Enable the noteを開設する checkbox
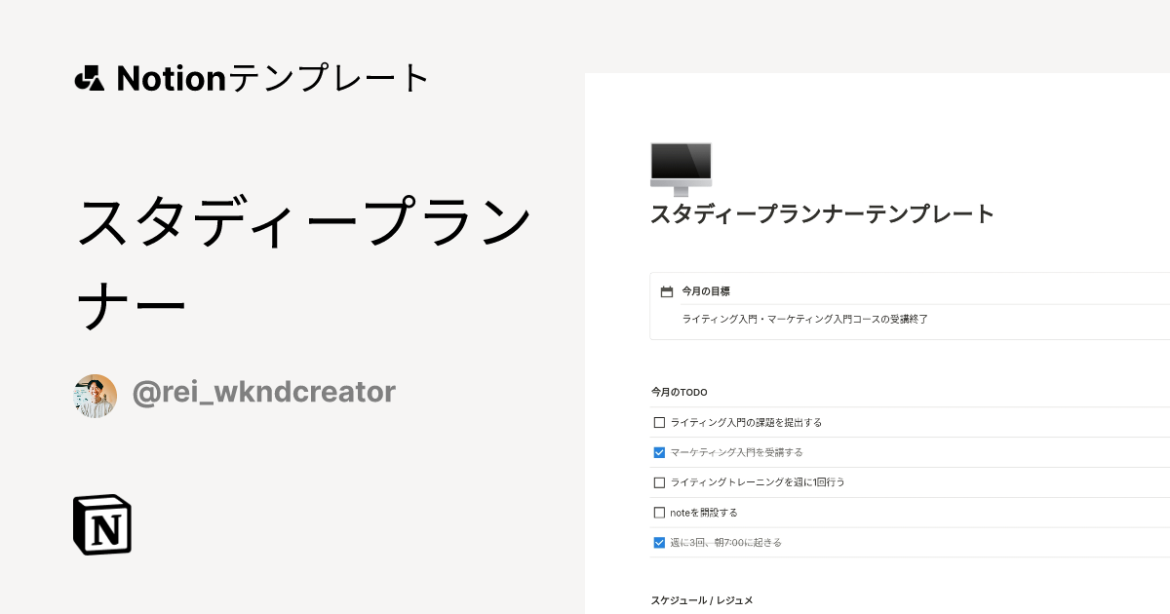1170x614 pixels. click(659, 513)
